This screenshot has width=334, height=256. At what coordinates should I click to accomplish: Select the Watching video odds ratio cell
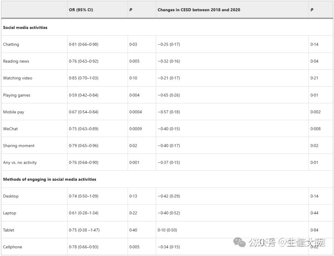point(83,78)
